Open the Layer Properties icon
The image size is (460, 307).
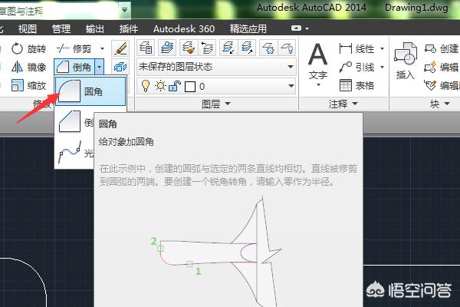(146, 48)
